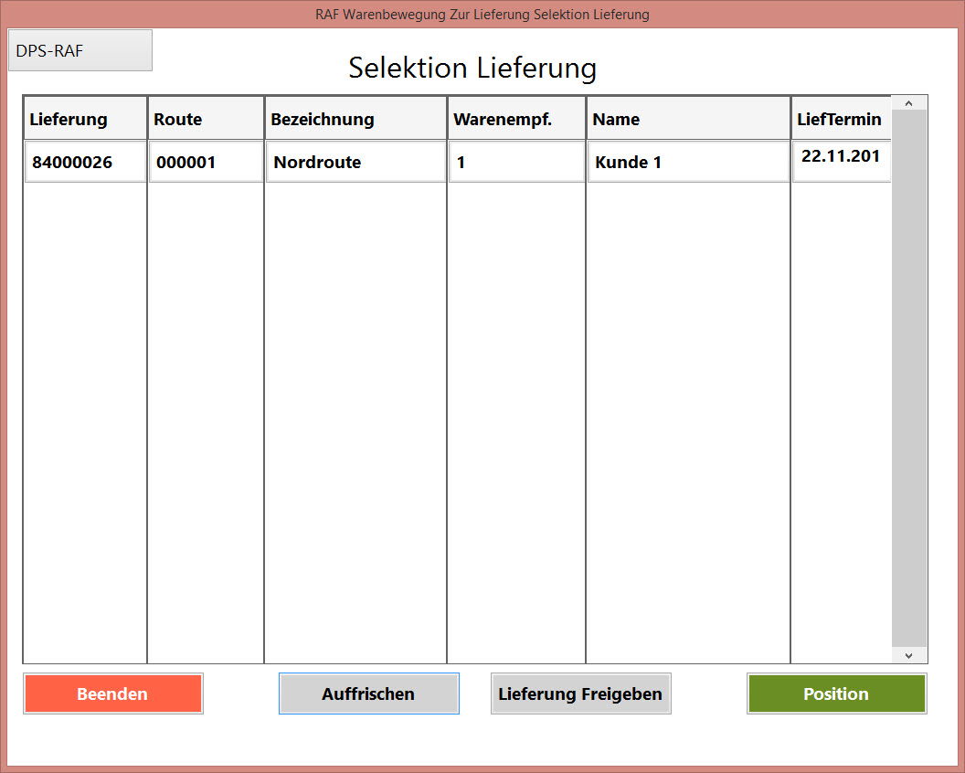
Task: Click the DPS-RAF button
Action: (80, 51)
